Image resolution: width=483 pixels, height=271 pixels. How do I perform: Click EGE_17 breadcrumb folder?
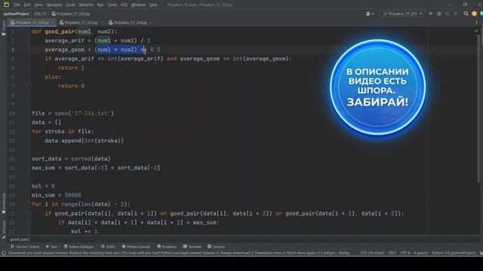click(40, 14)
